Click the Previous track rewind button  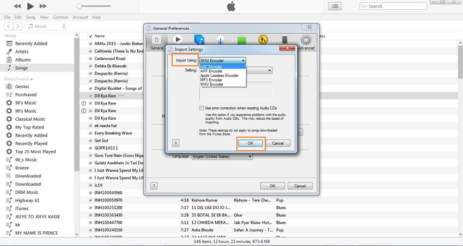pyautogui.click(x=17, y=6)
